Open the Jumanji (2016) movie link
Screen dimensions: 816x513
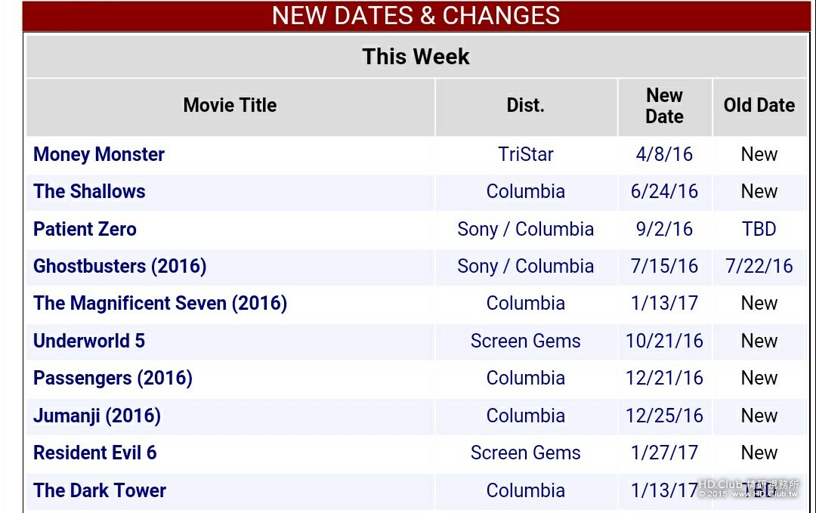pos(97,416)
